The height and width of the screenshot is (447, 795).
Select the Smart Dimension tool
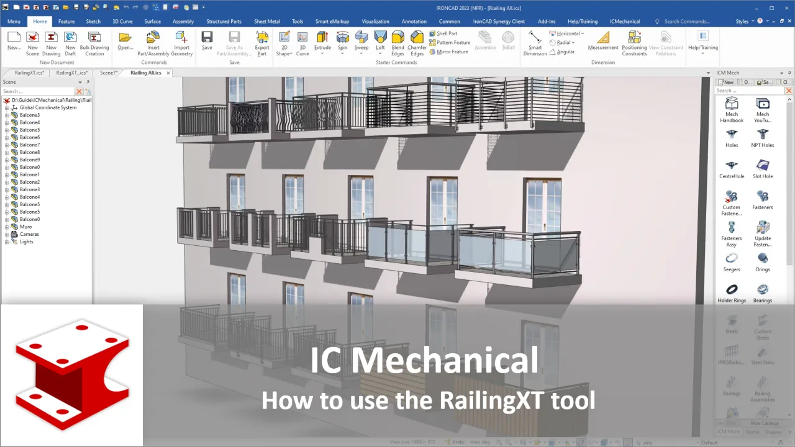(535, 43)
